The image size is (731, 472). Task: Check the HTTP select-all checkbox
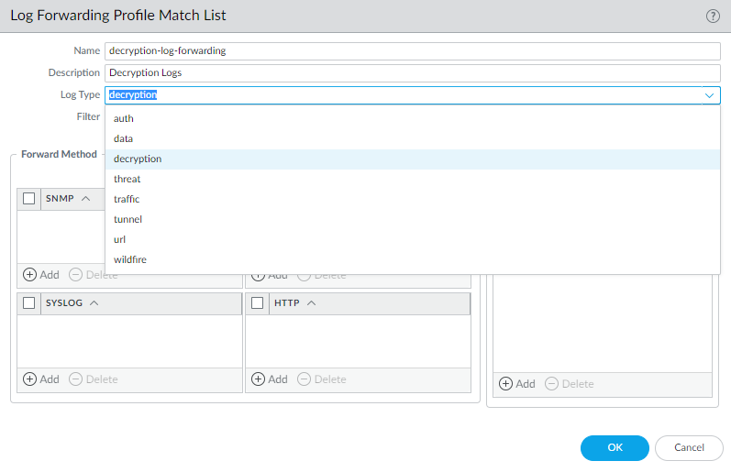(x=258, y=303)
